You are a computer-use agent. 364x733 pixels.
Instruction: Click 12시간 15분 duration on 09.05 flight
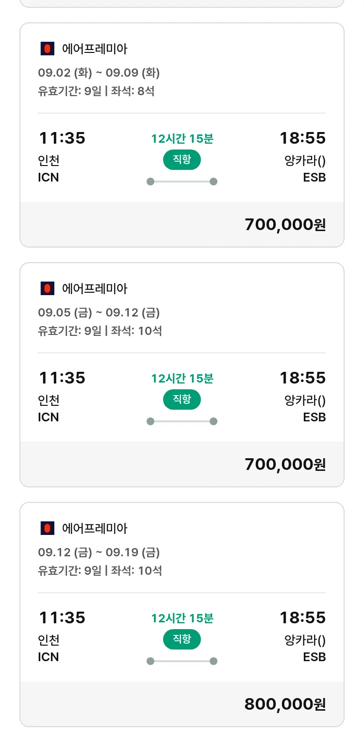[x=182, y=379]
